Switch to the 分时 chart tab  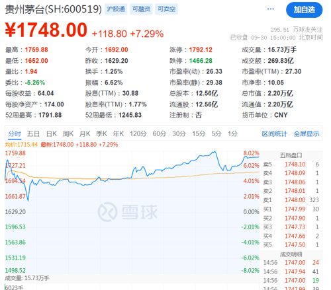15,133
